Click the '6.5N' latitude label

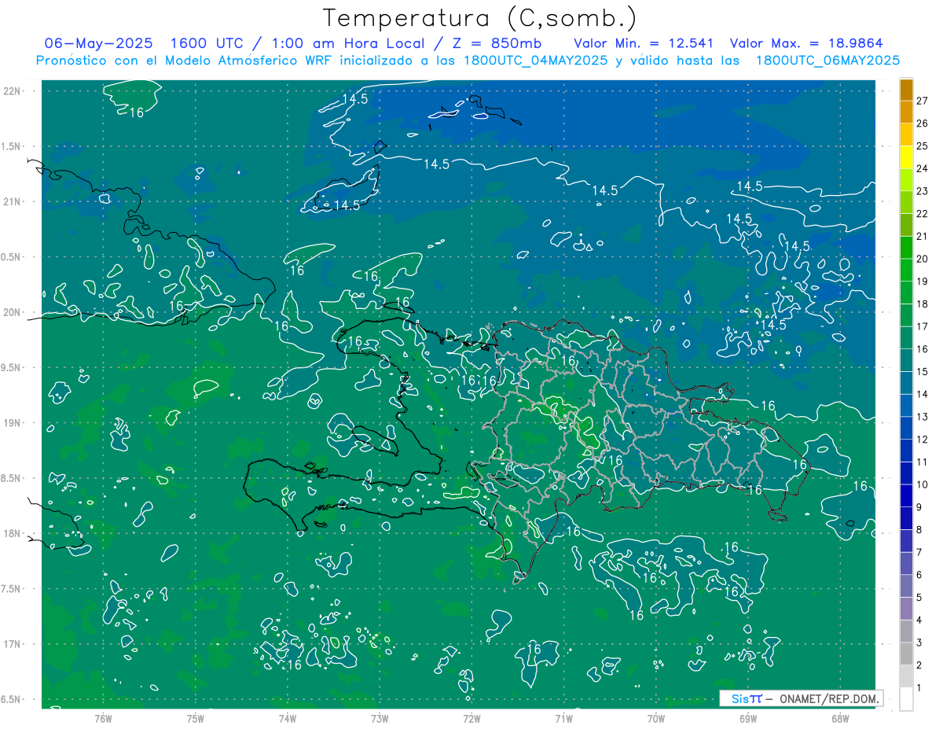tap(12, 700)
